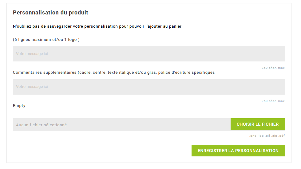Click the first "Votre message ici" text field
The width and height of the screenshot is (301, 169).
[149, 54]
